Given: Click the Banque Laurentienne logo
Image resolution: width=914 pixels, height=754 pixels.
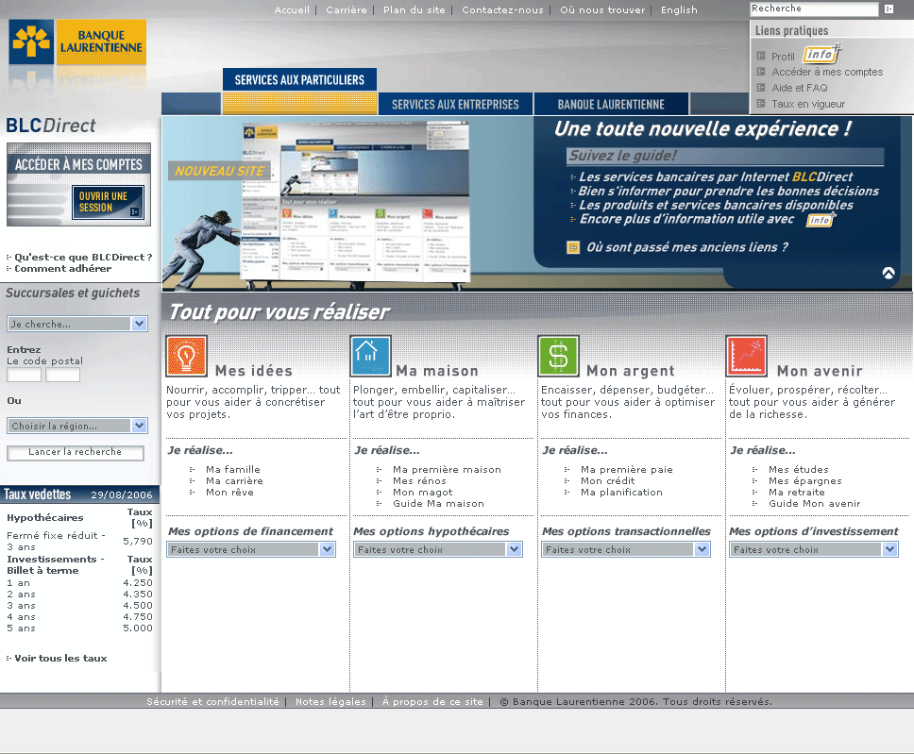Looking at the screenshot, I should coord(77,42).
